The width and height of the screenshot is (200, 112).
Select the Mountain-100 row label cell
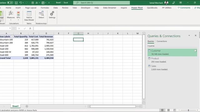pos(7,40)
